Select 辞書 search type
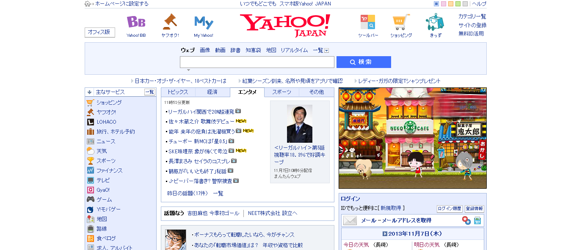 [235, 50]
